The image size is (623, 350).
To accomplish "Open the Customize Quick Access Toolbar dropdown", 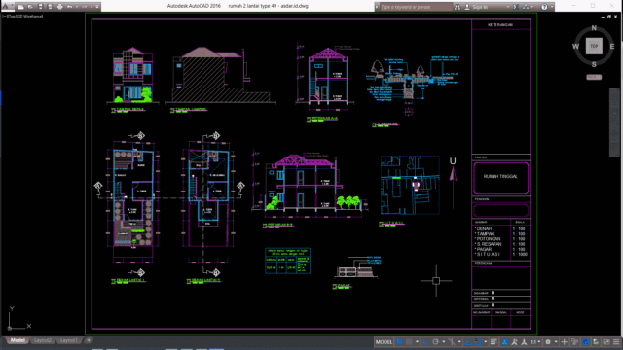I will (x=97, y=7).
